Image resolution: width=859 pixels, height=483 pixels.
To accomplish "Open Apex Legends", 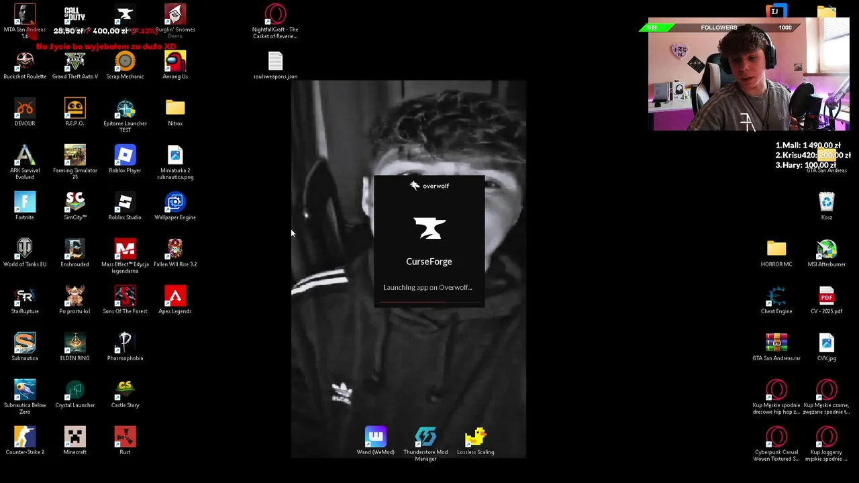I will click(x=175, y=300).
